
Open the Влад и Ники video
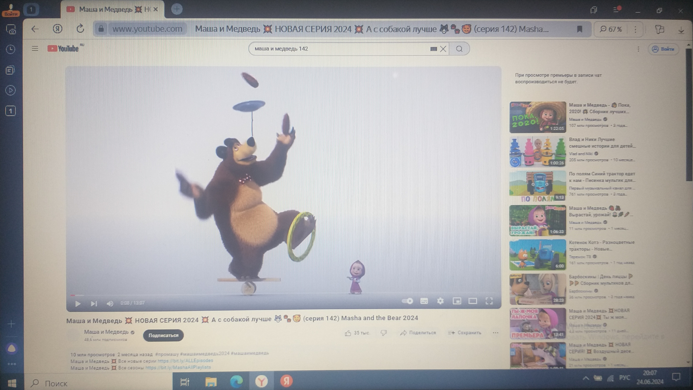[x=602, y=143]
